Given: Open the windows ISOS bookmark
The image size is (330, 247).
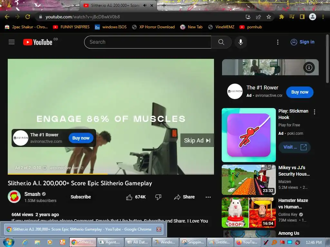Looking at the screenshot, I should coord(111,27).
